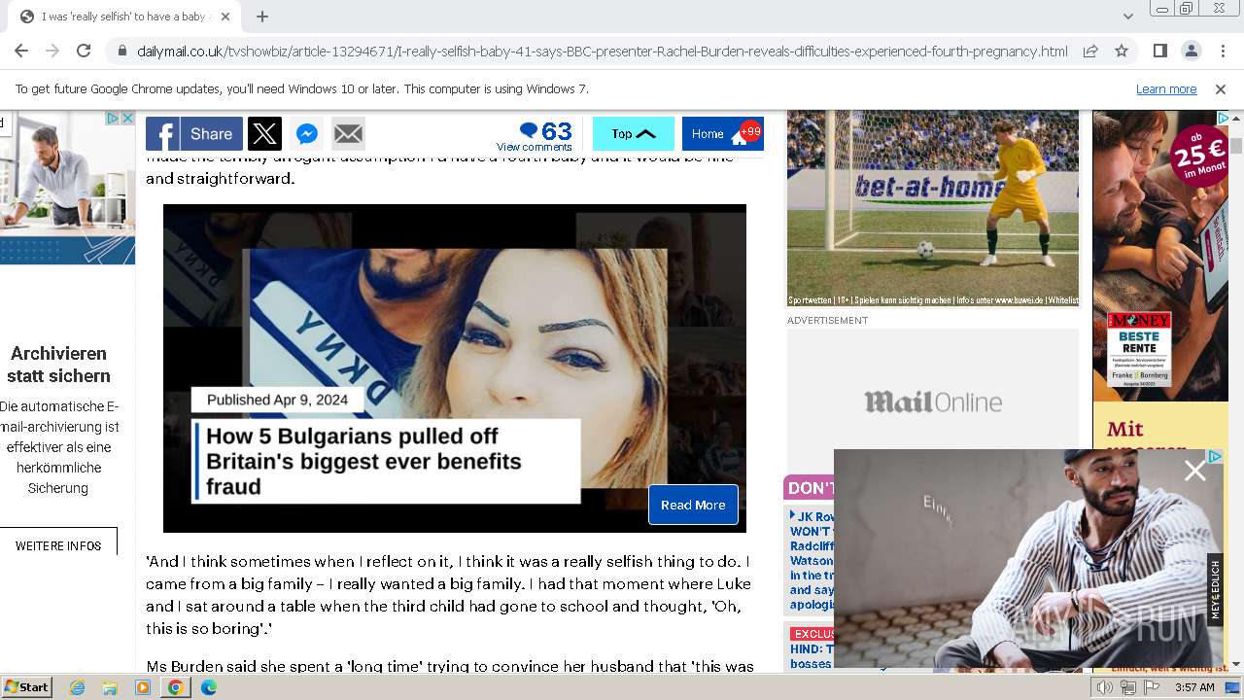
Task: Share article via Messenger
Action: pyautogui.click(x=307, y=134)
